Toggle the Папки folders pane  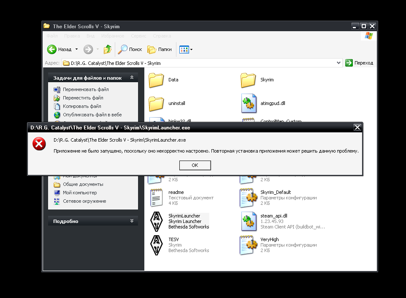click(x=159, y=49)
